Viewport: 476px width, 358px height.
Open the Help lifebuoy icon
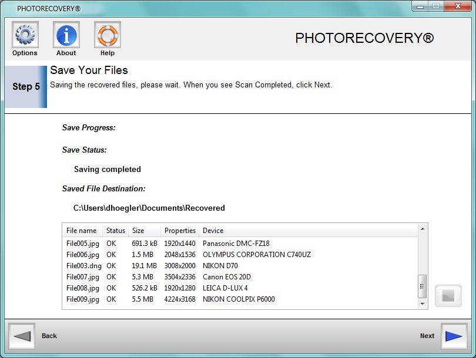pos(108,35)
